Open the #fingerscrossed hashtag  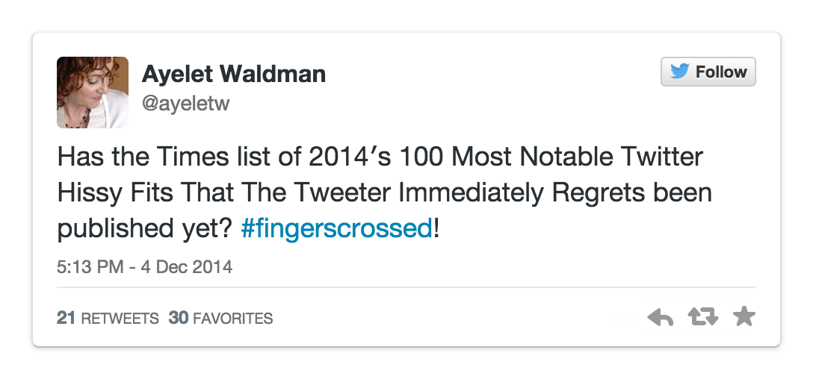(x=336, y=228)
